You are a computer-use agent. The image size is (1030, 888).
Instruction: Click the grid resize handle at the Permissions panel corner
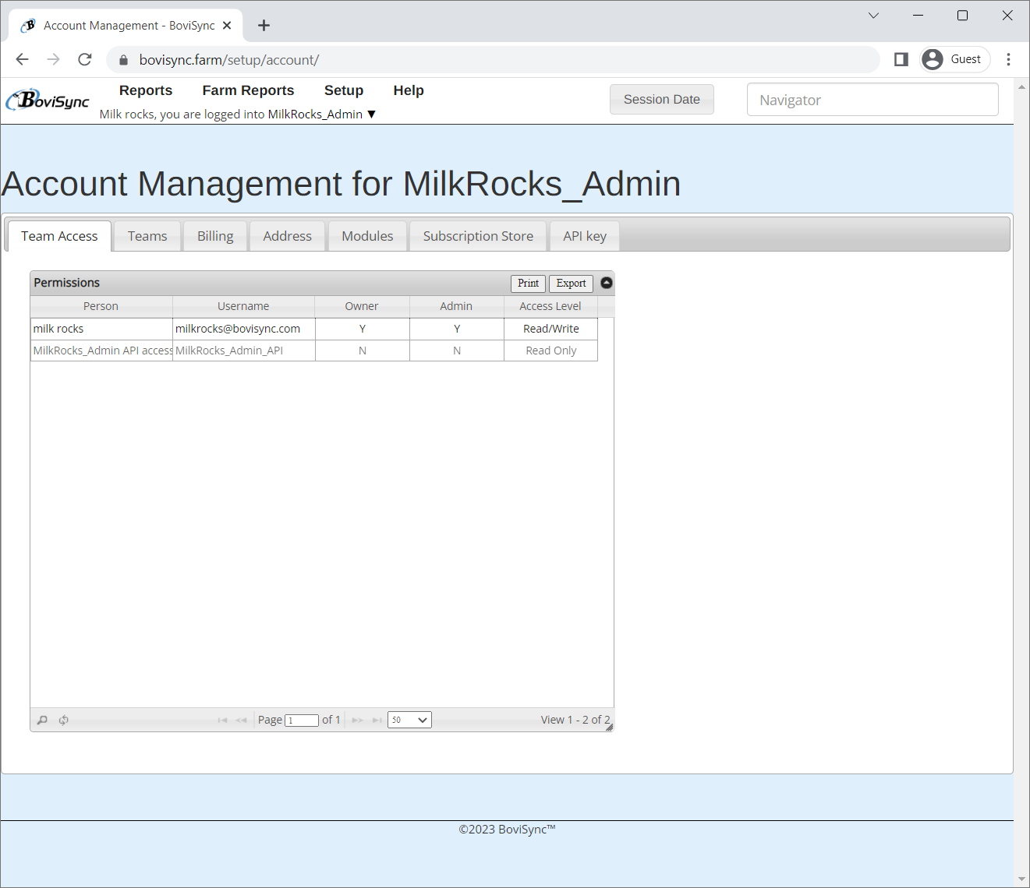[x=609, y=727]
